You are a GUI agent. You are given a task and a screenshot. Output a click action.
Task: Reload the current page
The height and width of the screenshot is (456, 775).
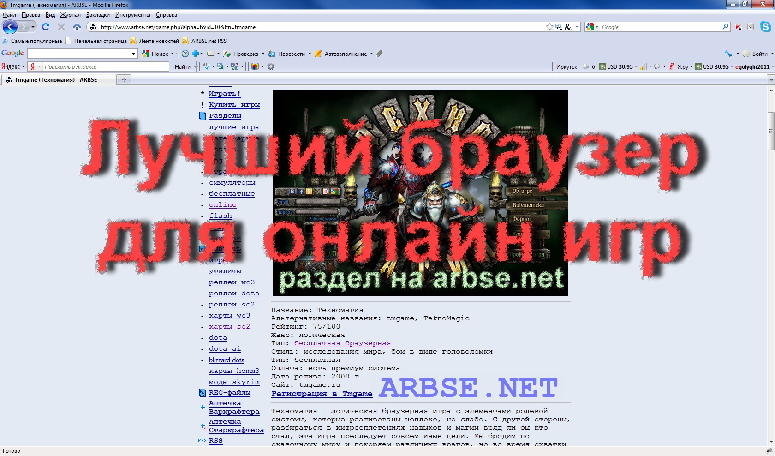pos(46,27)
